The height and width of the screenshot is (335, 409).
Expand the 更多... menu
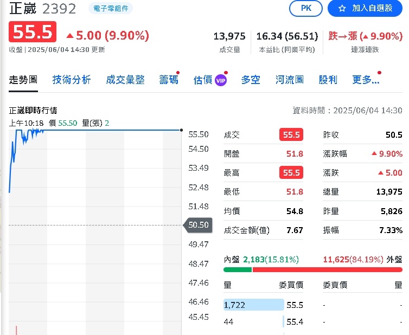click(x=366, y=80)
